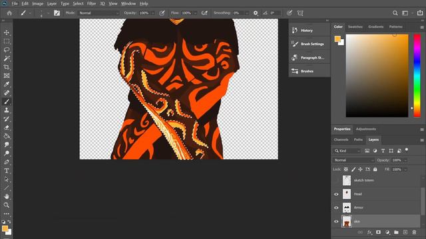The height and width of the screenshot is (239, 426).
Task: Open the Smoothing dropdown arrow
Action: tap(247, 13)
